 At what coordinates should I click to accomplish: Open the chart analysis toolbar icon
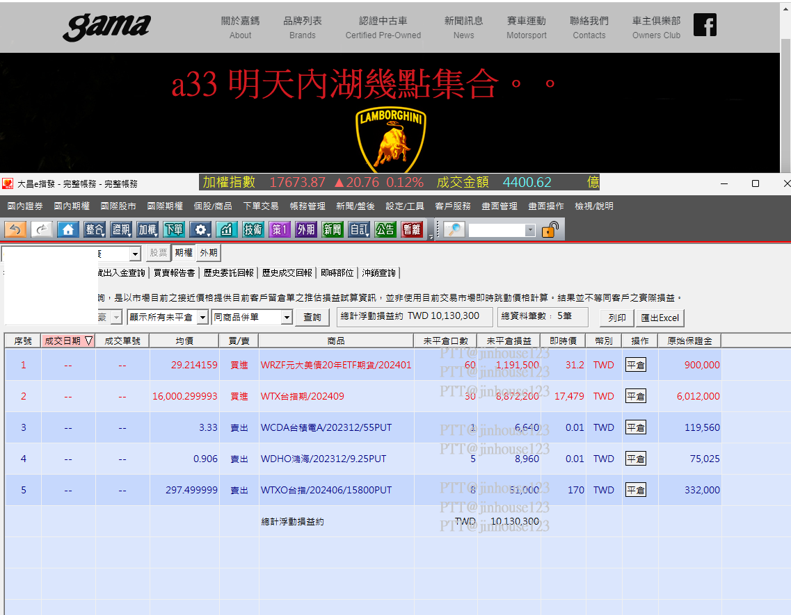(227, 230)
